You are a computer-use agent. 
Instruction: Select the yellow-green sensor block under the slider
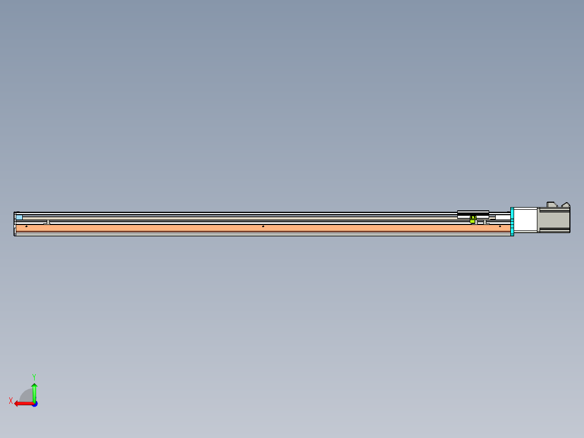pyautogui.click(x=472, y=220)
